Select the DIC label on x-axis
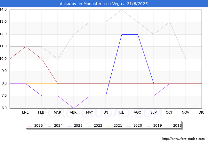This screenshot has width=208, height=144. [201, 113]
